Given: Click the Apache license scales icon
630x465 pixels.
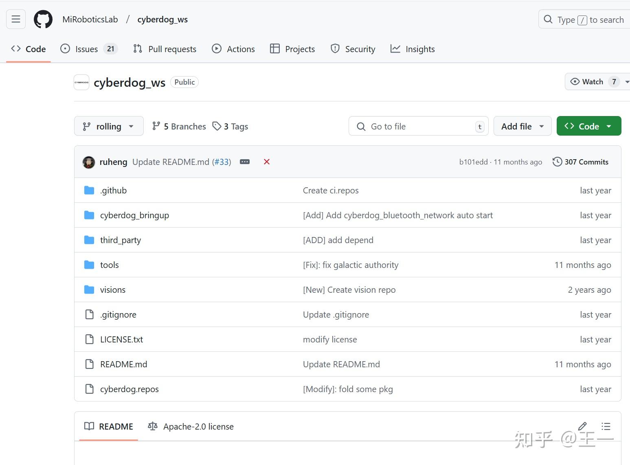Looking at the screenshot, I should 152,426.
